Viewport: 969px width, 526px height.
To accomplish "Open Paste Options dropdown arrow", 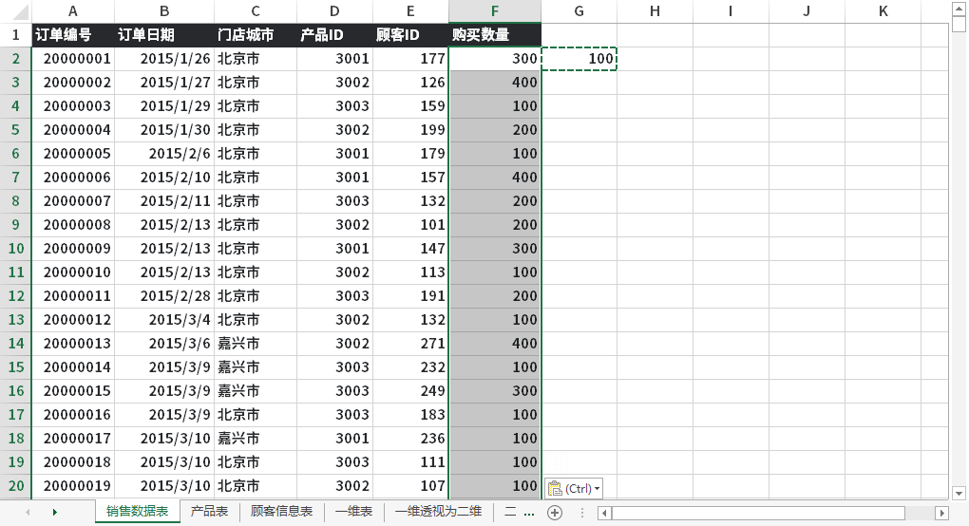I will [x=597, y=488].
